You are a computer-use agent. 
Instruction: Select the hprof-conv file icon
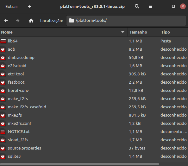(3, 91)
